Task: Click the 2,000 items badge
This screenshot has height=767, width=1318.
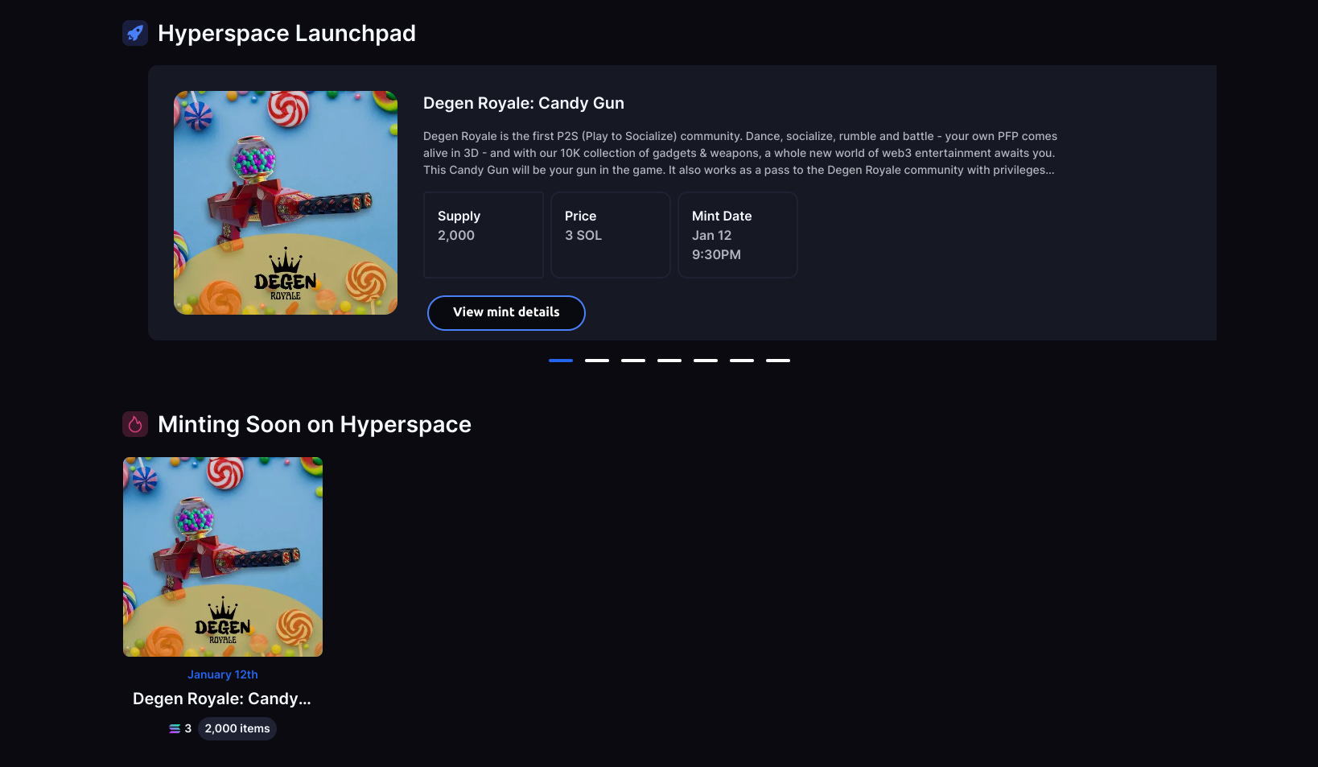Action: 237,728
